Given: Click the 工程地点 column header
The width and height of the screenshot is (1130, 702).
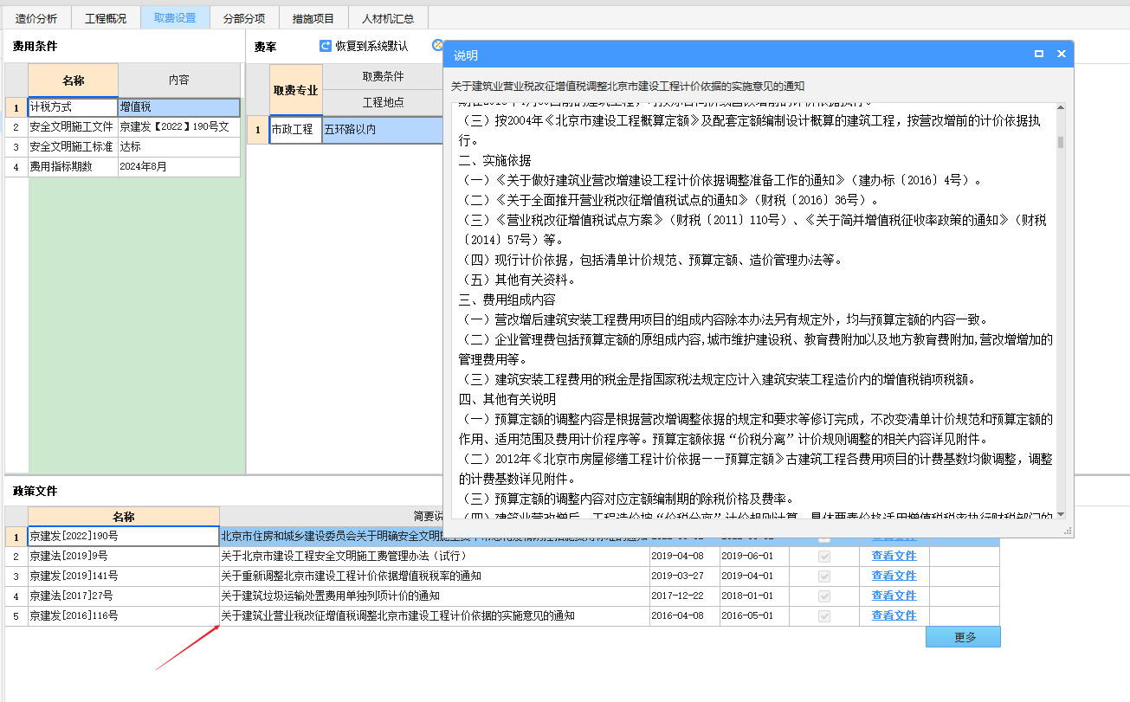Looking at the screenshot, I should tap(383, 103).
